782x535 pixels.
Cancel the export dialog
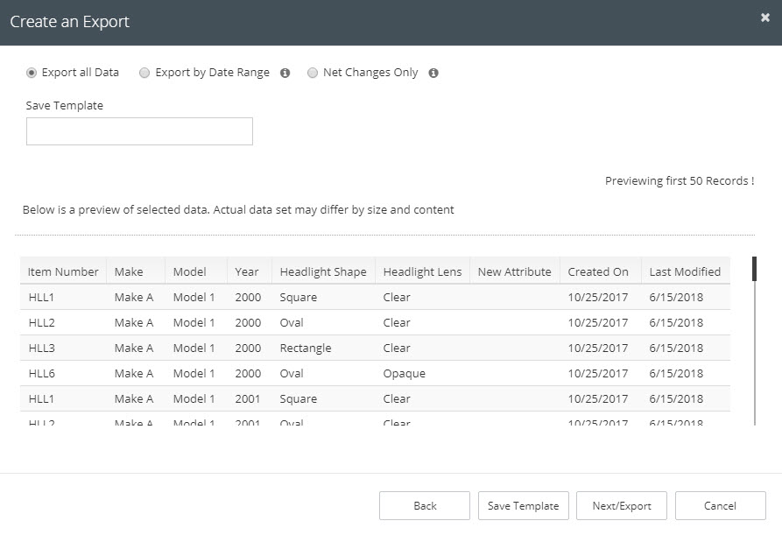(x=720, y=505)
